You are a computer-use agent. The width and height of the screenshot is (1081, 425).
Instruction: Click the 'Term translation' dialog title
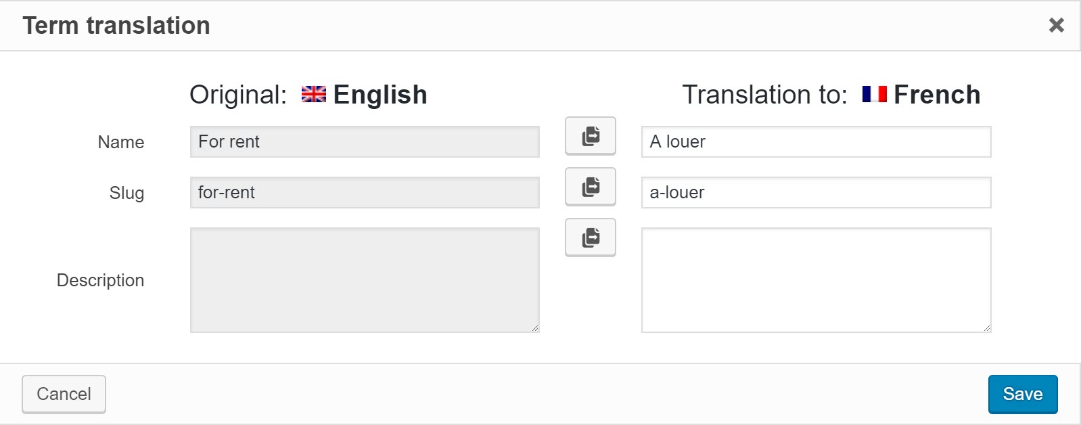point(116,26)
